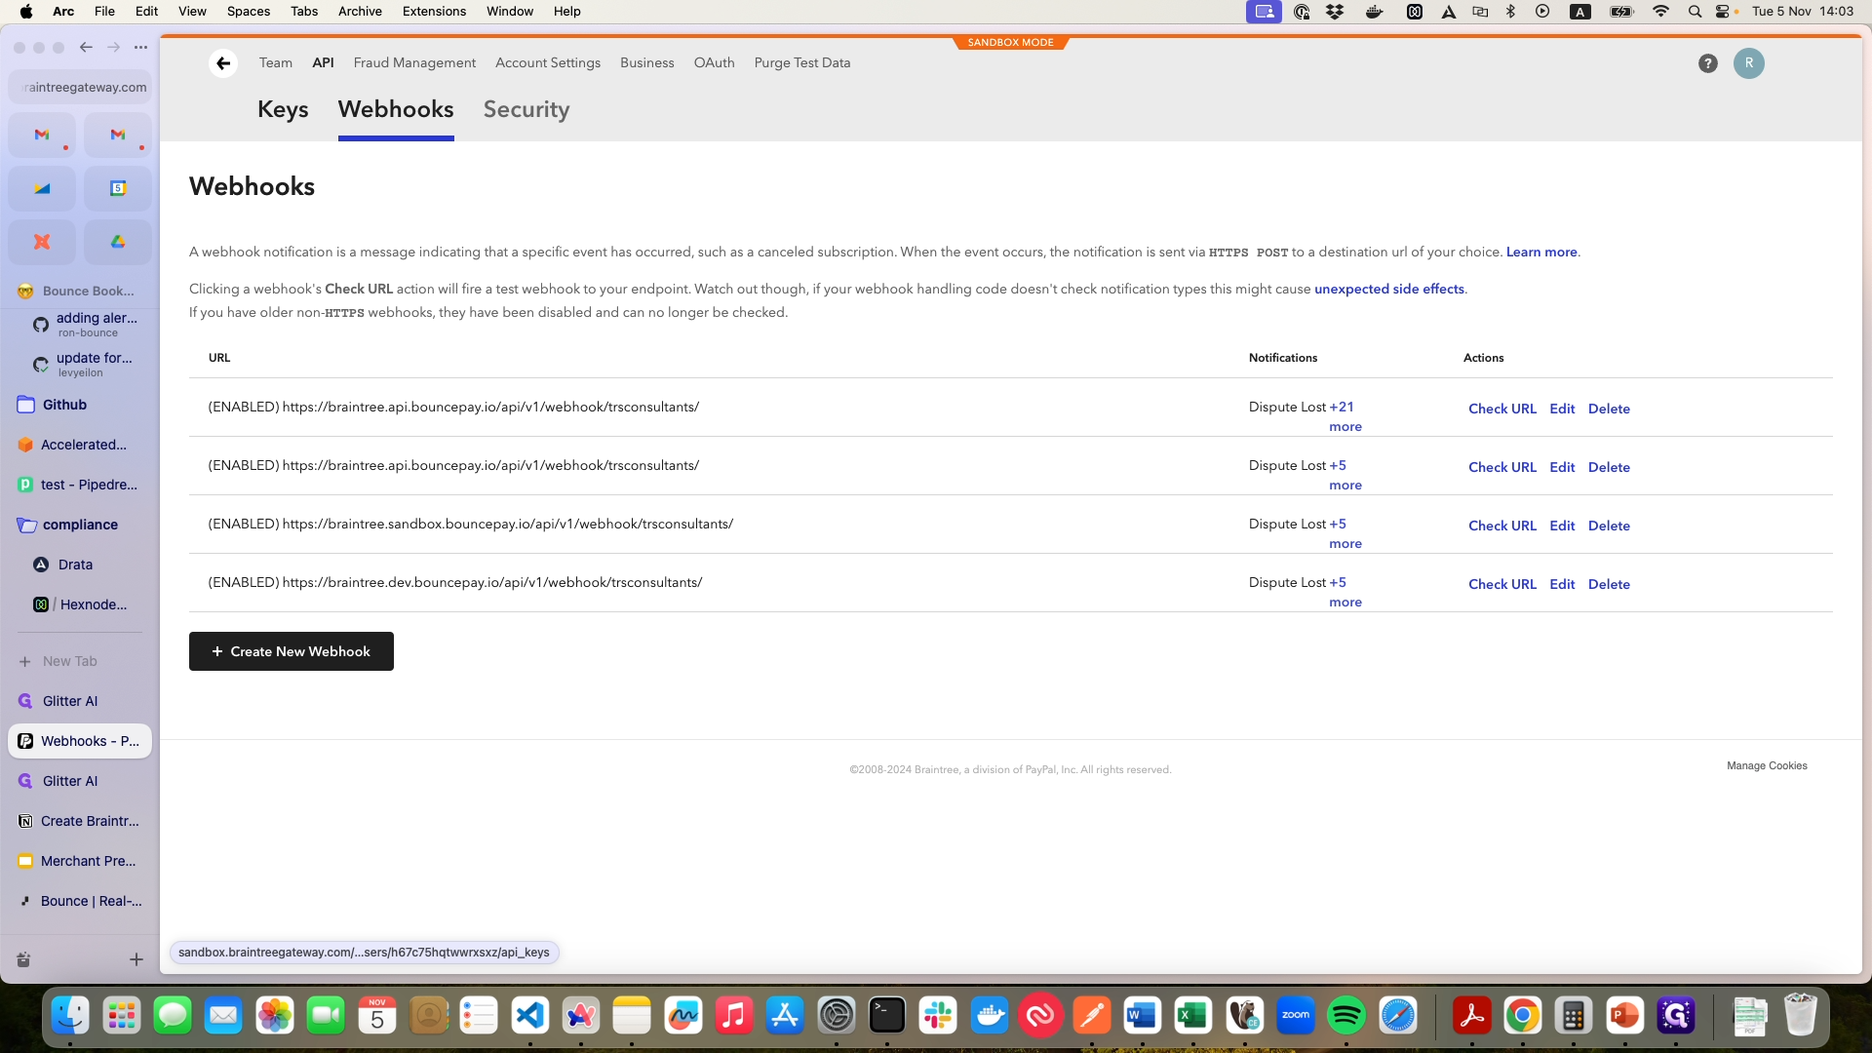Screen dimensions: 1872x1053
Task: Open Microsoft Word from the Dock
Action: click(1143, 1016)
